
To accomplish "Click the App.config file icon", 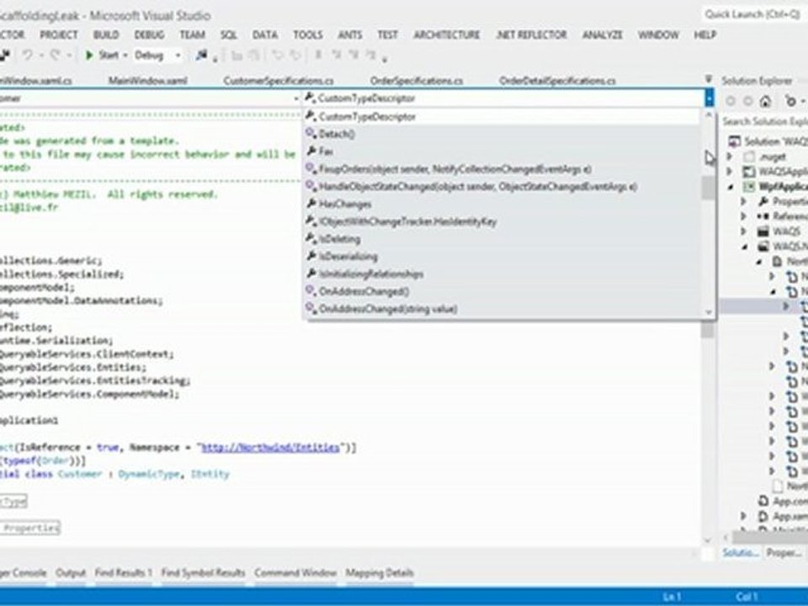I will click(763, 501).
